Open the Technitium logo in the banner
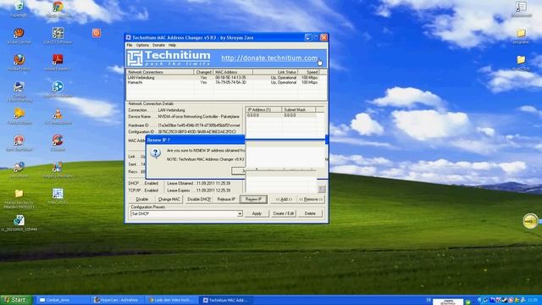The height and width of the screenshot is (305, 542). tap(169, 58)
